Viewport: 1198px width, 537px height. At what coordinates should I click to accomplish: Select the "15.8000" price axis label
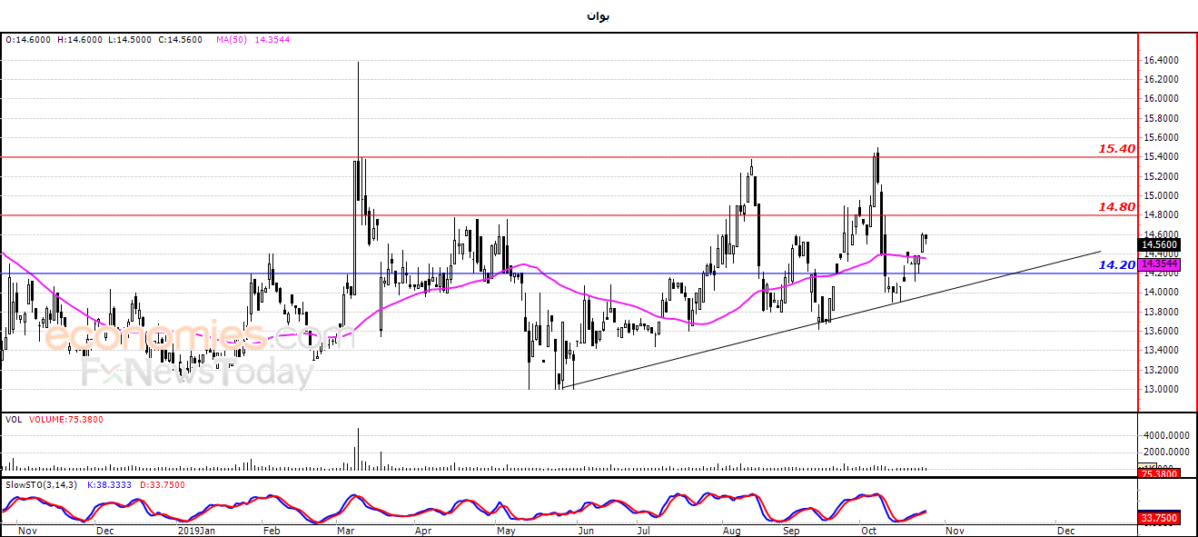click(1161, 118)
